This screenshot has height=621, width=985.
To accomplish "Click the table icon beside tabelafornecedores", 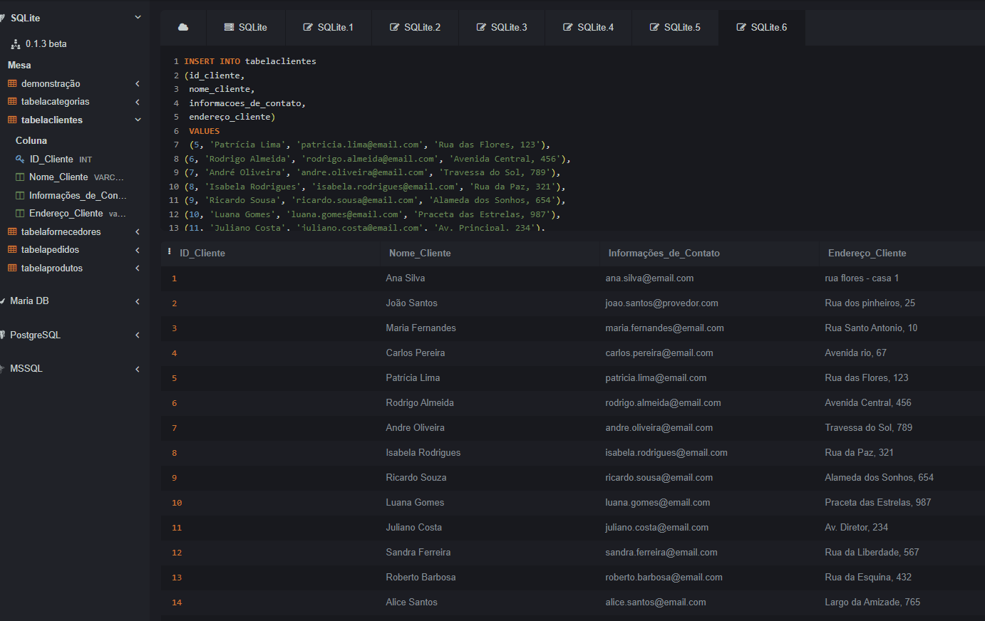I will pyautogui.click(x=12, y=231).
